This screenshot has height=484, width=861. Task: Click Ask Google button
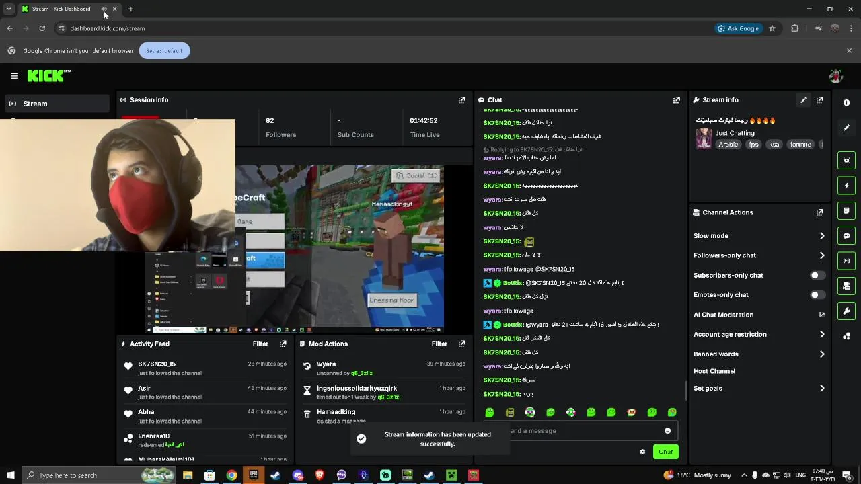coord(738,28)
